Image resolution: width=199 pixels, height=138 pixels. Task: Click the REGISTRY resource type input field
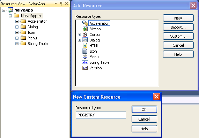101,115
